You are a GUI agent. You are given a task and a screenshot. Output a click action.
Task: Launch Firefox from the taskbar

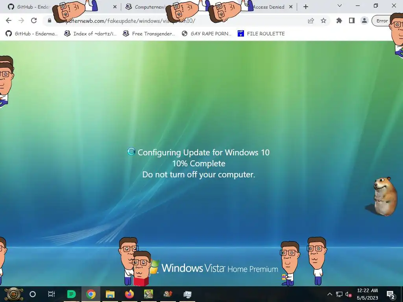[x=129, y=294]
